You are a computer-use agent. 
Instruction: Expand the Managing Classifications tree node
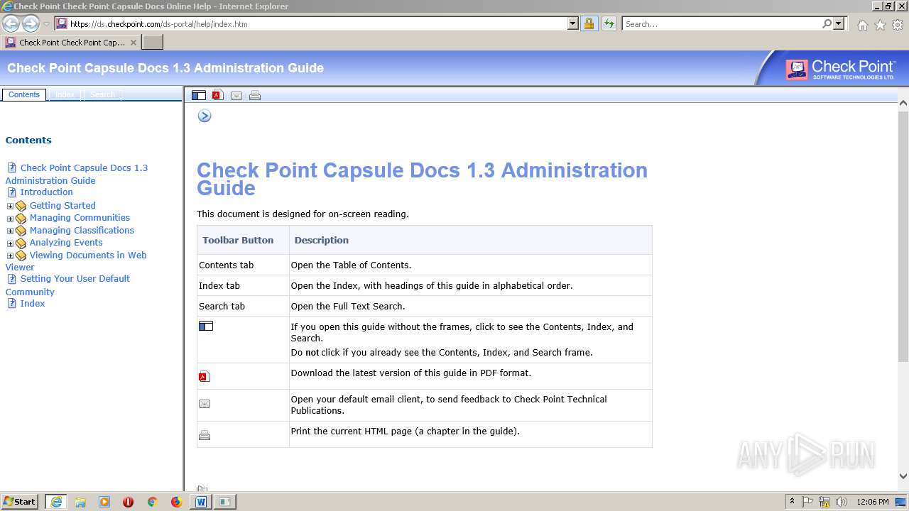10,231
